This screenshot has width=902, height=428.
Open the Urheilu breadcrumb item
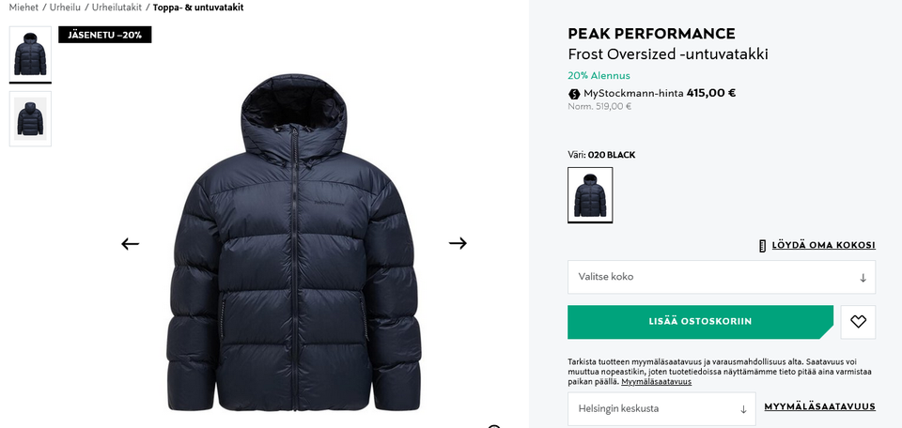click(66, 8)
